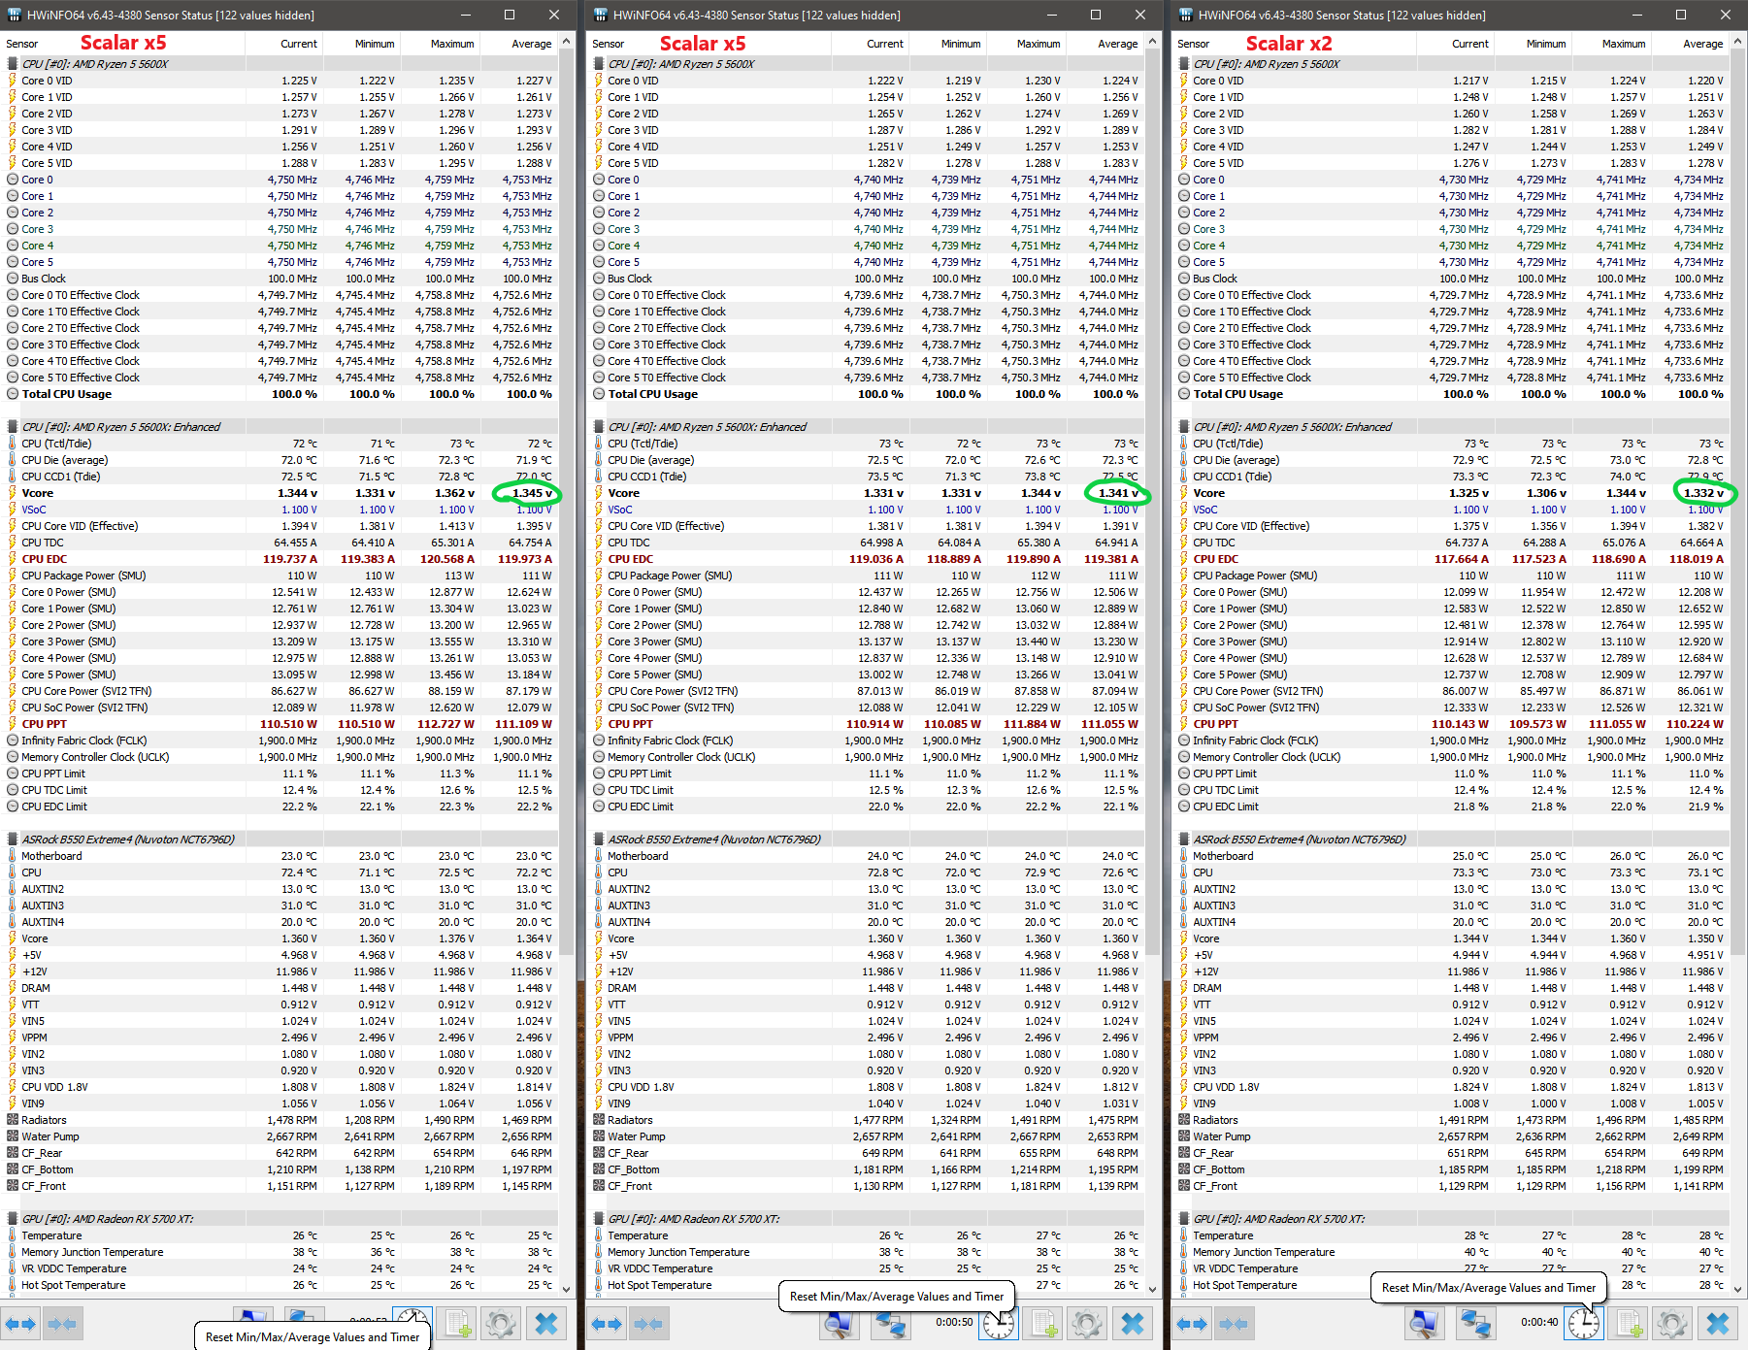Select Core 5 VID row in left window
Viewport: 1748px width, 1350px height.
[280, 163]
